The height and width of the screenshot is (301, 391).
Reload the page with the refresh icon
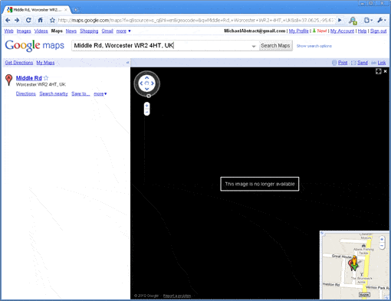click(x=28, y=20)
